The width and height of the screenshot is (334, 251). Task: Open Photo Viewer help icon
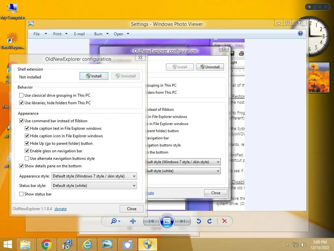(x=300, y=33)
